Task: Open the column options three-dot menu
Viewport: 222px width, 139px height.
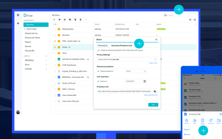Action: [196, 25]
